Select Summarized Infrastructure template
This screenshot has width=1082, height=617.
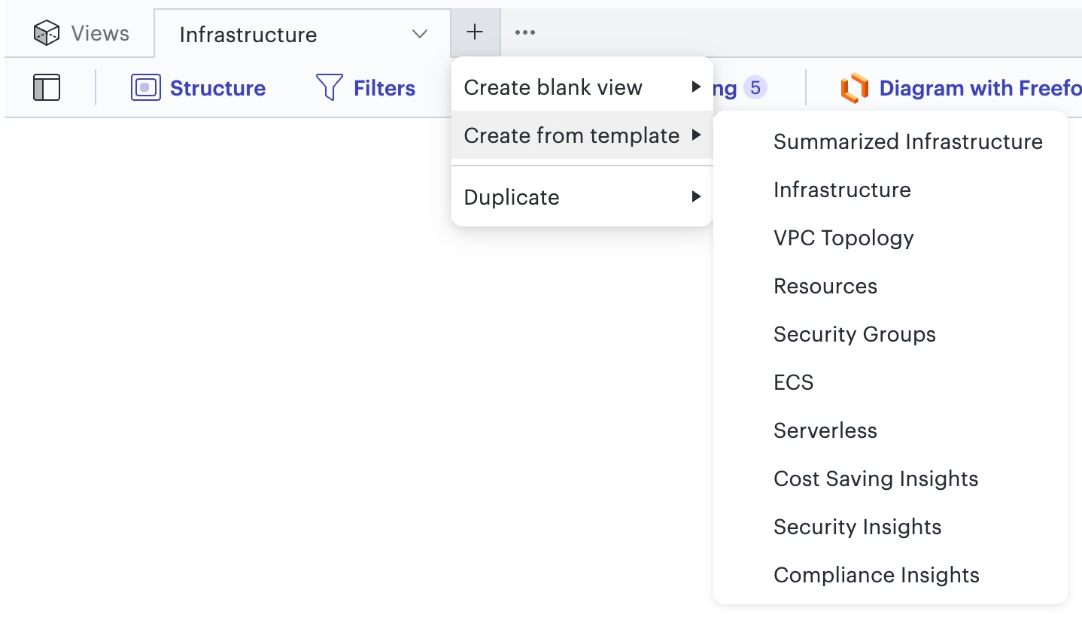[890, 141]
